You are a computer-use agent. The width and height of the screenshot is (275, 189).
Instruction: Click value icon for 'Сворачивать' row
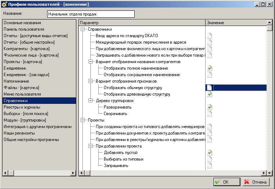click(x=209, y=114)
